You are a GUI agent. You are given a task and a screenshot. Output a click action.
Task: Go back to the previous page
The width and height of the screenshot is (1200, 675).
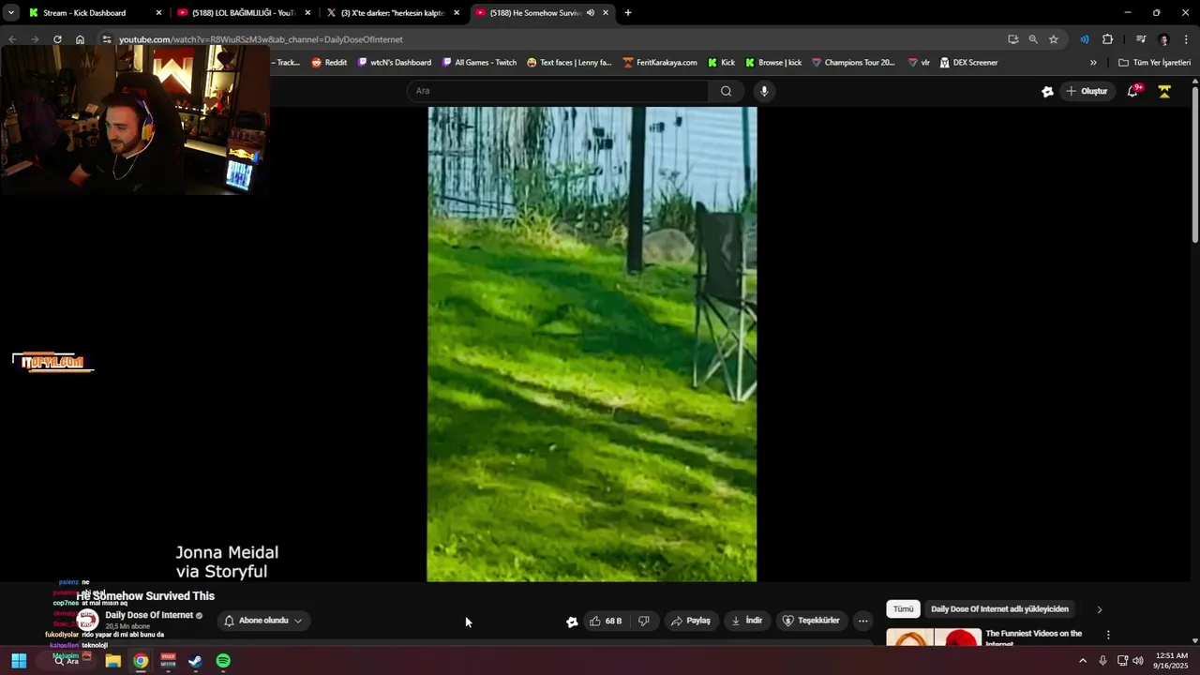12,39
